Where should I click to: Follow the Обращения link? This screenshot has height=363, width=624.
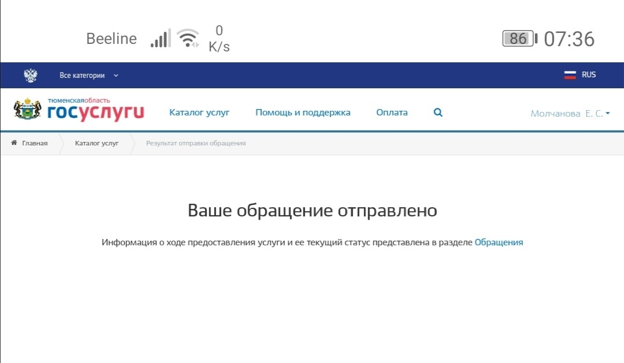[499, 242]
